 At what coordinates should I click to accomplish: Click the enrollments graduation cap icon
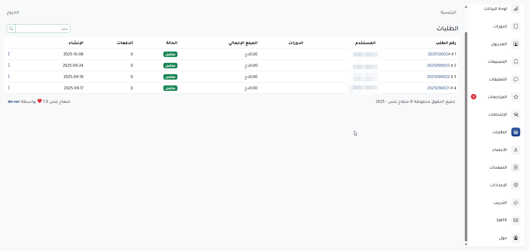(x=516, y=115)
